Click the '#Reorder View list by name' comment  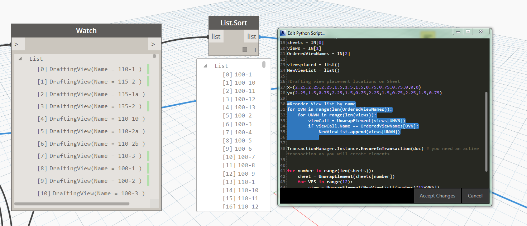(x=321, y=104)
